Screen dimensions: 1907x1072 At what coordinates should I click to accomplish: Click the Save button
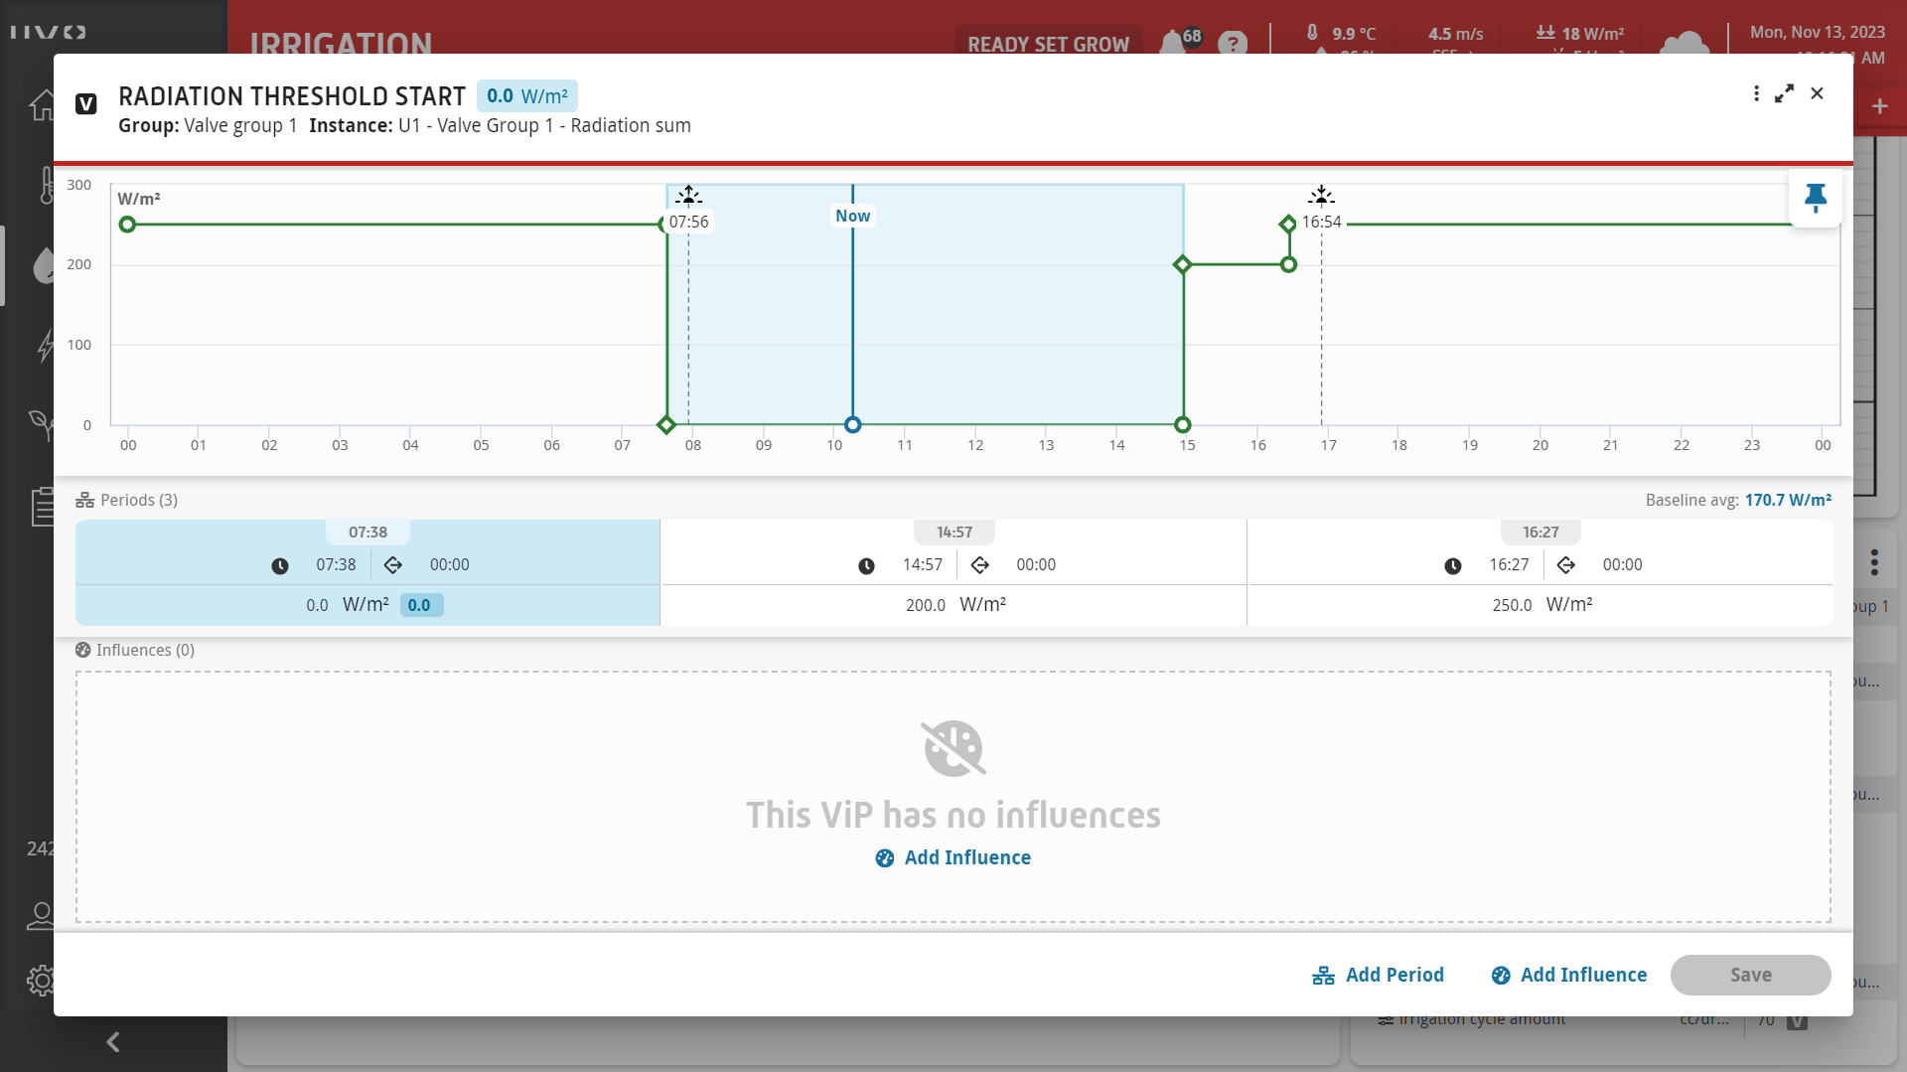coord(1750,975)
